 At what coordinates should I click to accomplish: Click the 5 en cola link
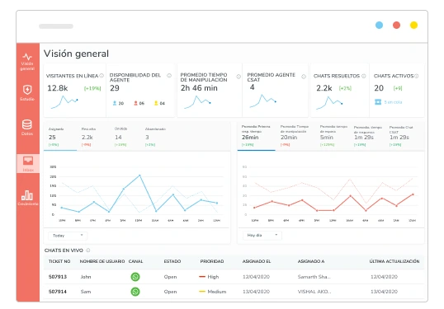click(393, 102)
